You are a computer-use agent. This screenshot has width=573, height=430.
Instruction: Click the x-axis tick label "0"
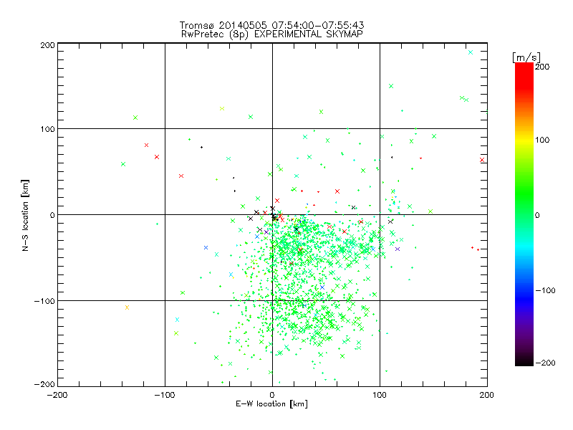coord(272,396)
